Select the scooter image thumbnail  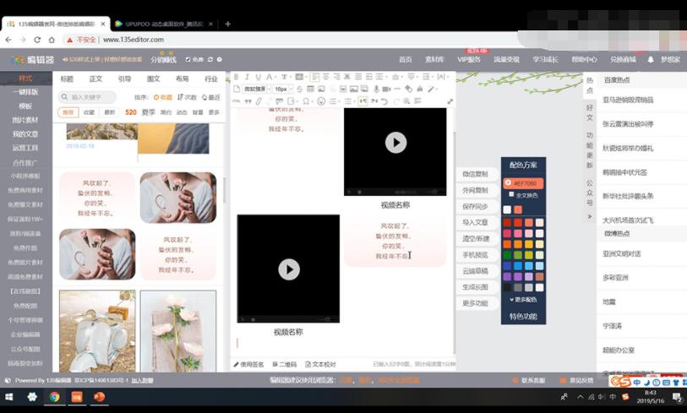coord(97,331)
